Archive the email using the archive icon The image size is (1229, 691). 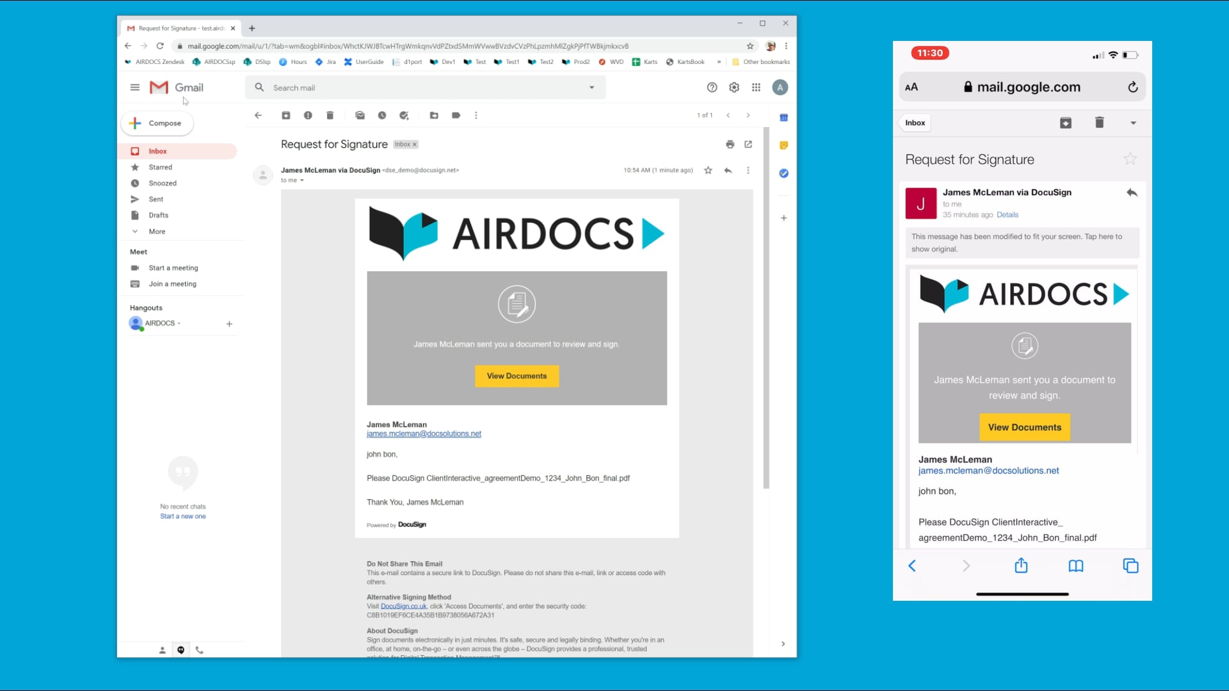click(x=286, y=115)
